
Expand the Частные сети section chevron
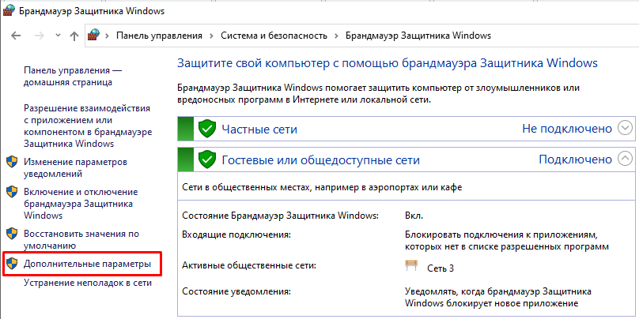625,128
